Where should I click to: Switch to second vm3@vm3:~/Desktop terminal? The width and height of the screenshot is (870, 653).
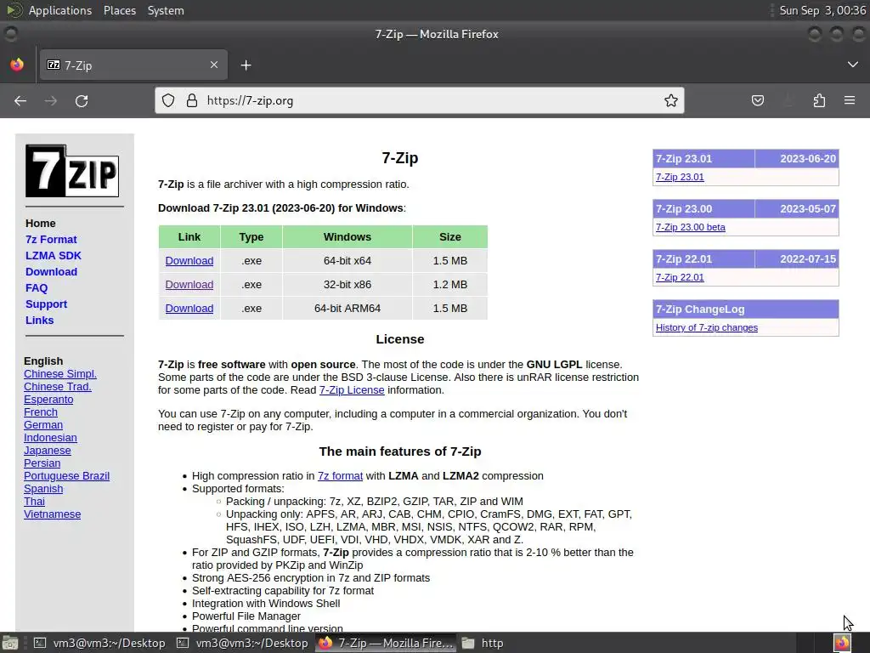pyautogui.click(x=242, y=643)
